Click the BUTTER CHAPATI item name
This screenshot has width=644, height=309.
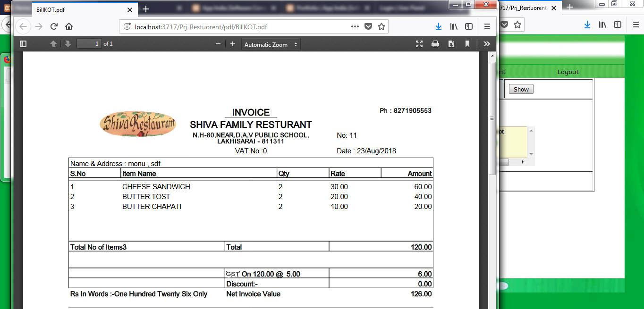(x=152, y=207)
